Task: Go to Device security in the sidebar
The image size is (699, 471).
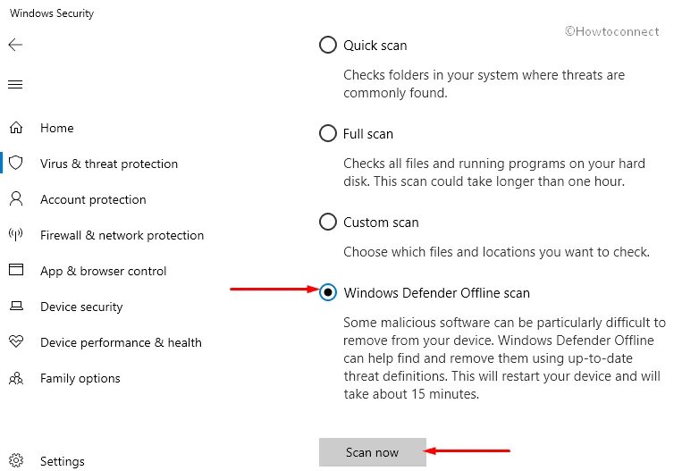Action: (x=81, y=307)
